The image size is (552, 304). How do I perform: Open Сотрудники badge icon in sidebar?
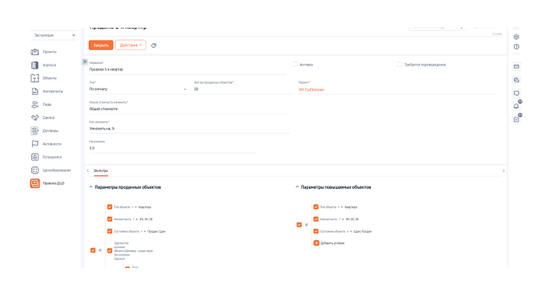(x=35, y=157)
